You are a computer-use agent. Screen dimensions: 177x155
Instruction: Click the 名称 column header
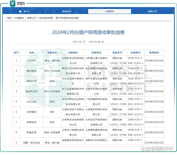click(32, 53)
